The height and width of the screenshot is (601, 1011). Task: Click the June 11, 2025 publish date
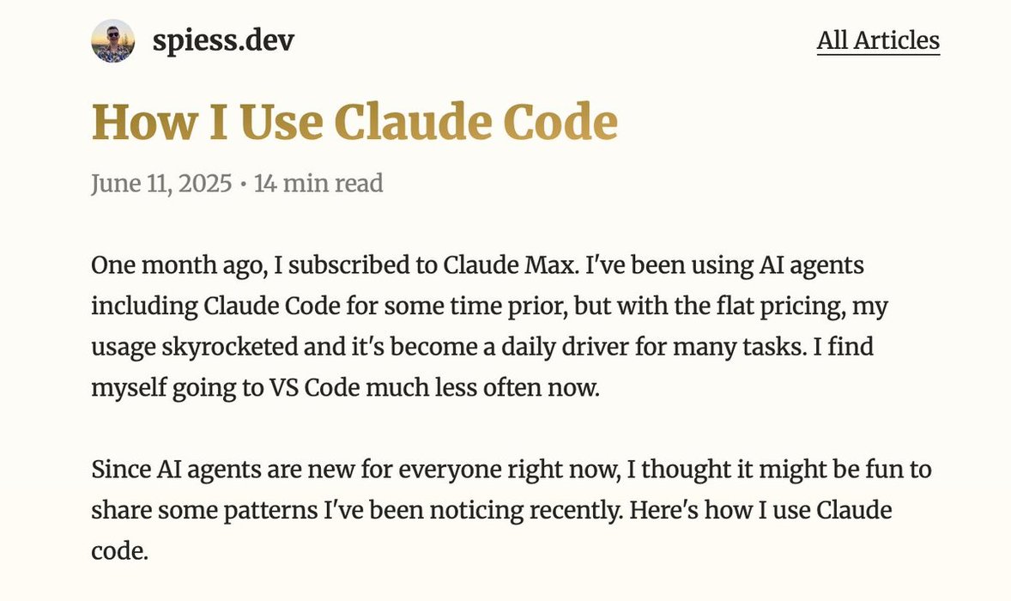pyautogui.click(x=161, y=183)
